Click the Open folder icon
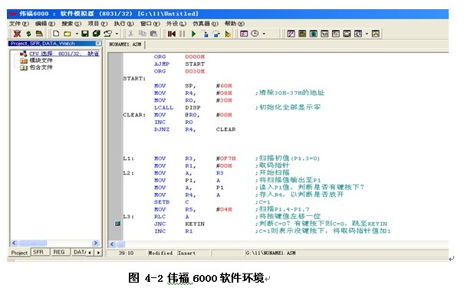The height and width of the screenshot is (288, 464). tap(67, 34)
